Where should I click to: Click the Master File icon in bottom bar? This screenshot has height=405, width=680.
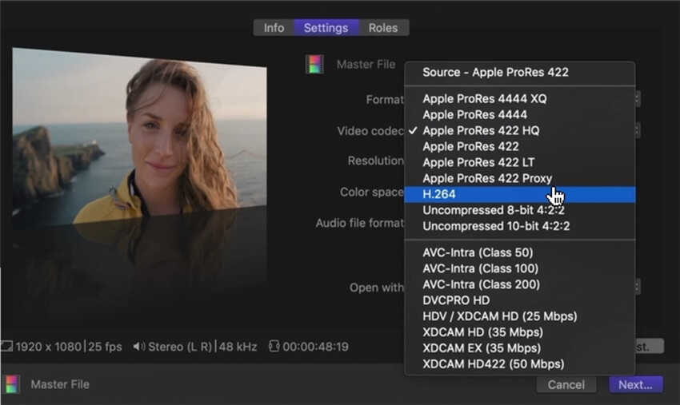coord(12,384)
